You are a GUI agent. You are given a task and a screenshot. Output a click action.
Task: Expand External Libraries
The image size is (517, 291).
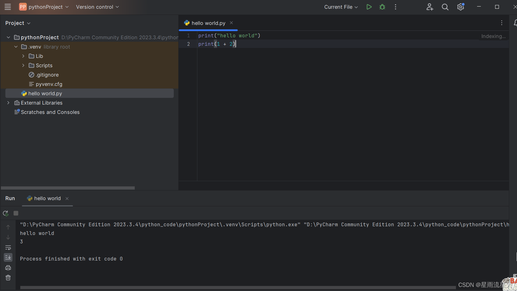coord(8,103)
